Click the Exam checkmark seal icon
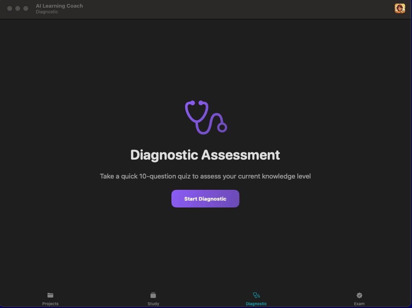 (x=359, y=295)
